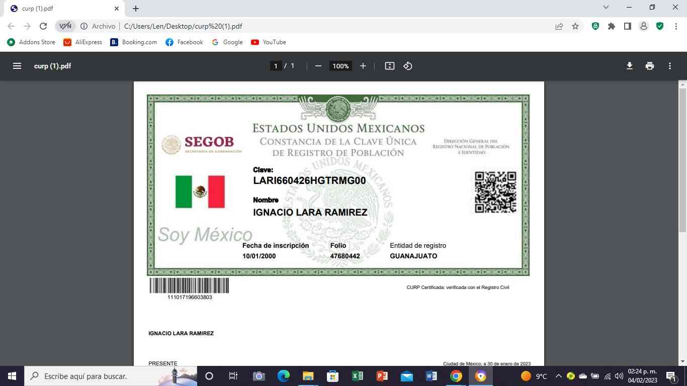Toggle the VPN badge in address bar
The height and width of the screenshot is (386, 687).
(x=65, y=26)
